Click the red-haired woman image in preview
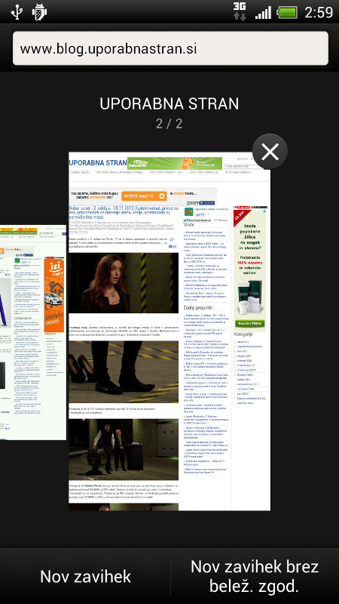 click(x=124, y=282)
